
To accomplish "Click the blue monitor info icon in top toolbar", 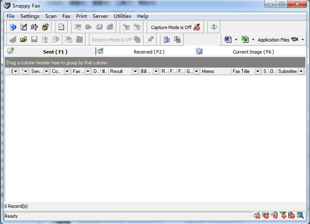I will pos(13,27).
